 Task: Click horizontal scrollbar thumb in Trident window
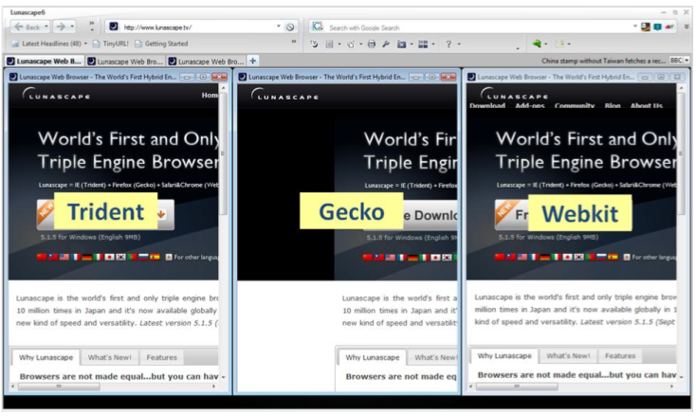coord(59,387)
